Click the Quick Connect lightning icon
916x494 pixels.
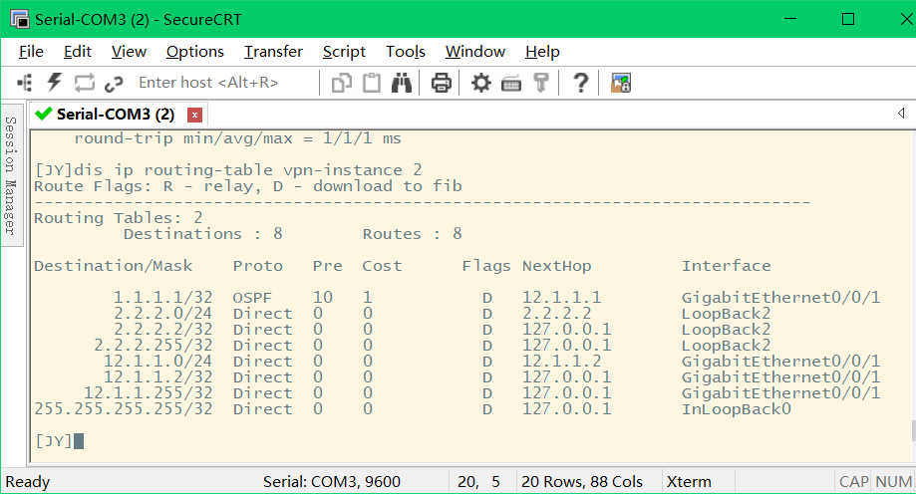[x=55, y=83]
